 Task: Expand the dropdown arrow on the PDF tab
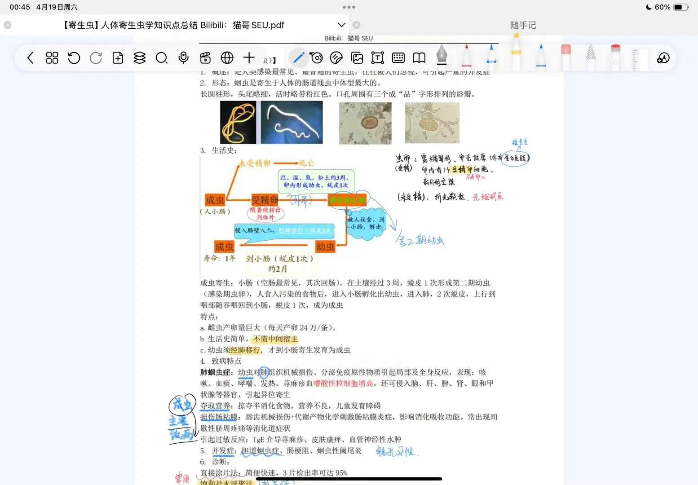click(x=342, y=25)
